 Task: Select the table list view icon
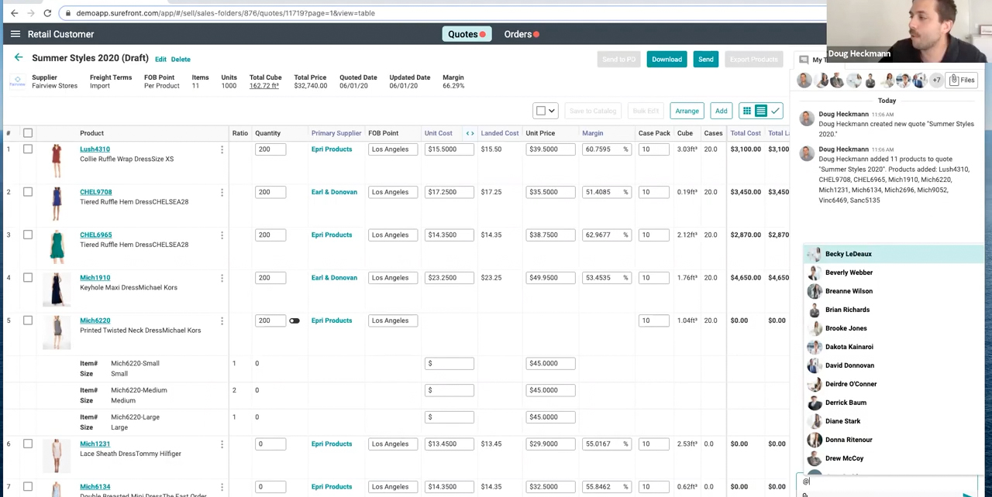(760, 111)
